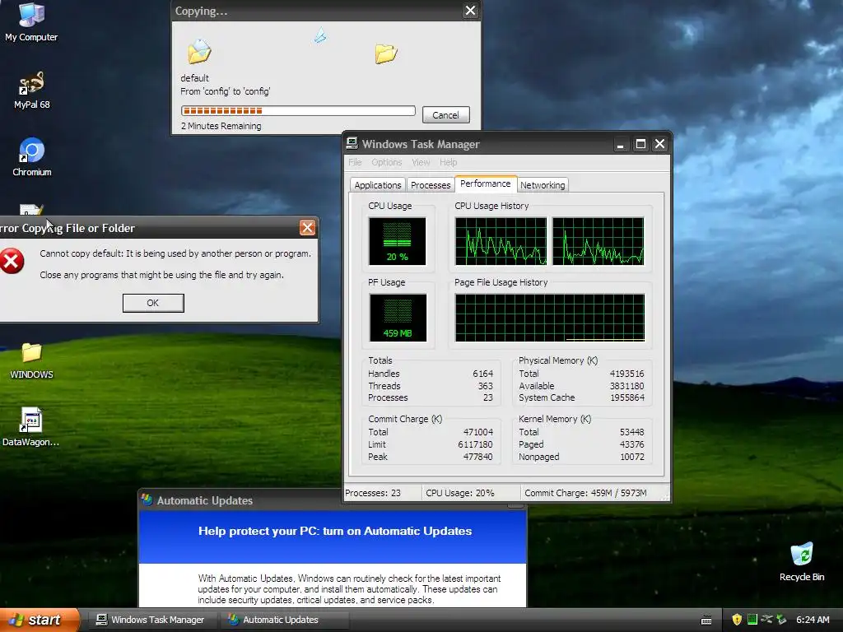Close the Error Copying File dialog

(307, 227)
